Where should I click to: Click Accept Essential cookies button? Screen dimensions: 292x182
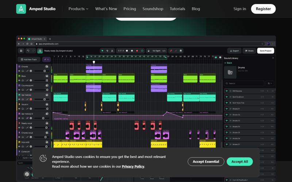[x=206, y=162]
